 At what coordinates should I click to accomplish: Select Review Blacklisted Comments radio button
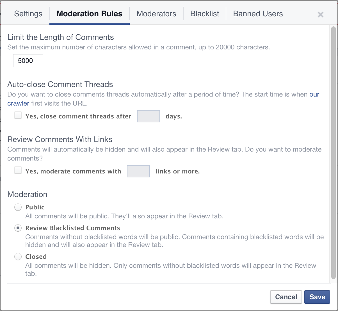(18, 228)
